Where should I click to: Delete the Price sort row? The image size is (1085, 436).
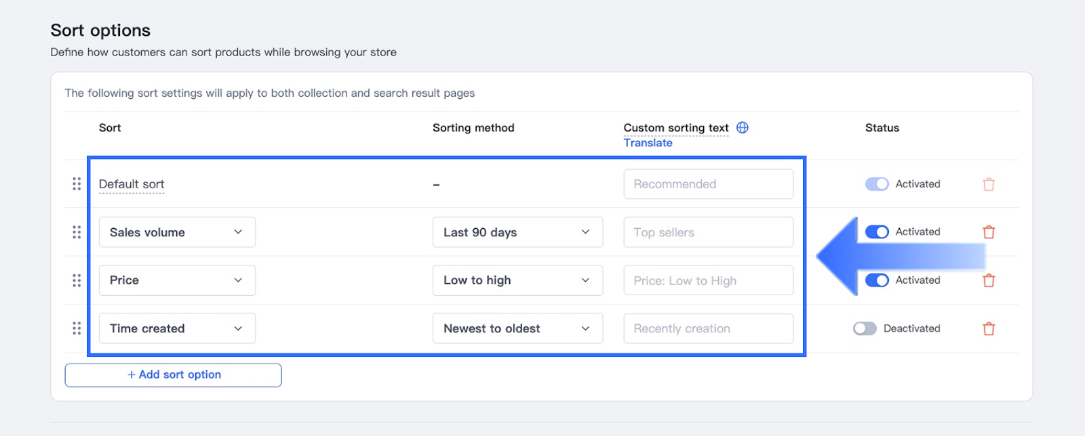click(989, 280)
